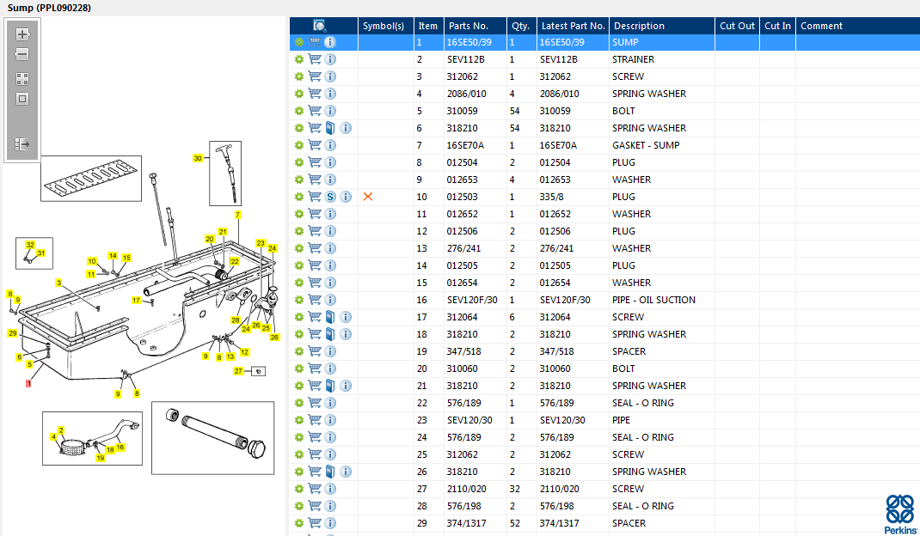Click the red X symbol on item 10

click(368, 197)
